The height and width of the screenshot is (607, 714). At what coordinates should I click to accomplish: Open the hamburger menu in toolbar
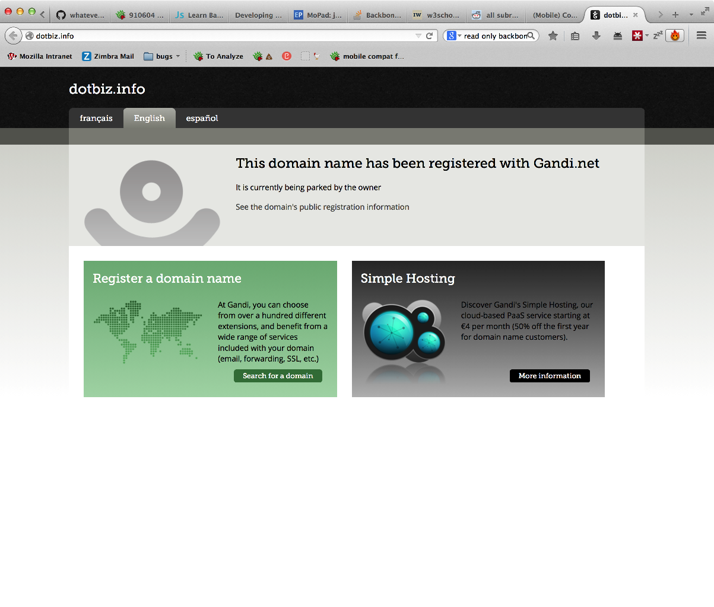pos(701,36)
